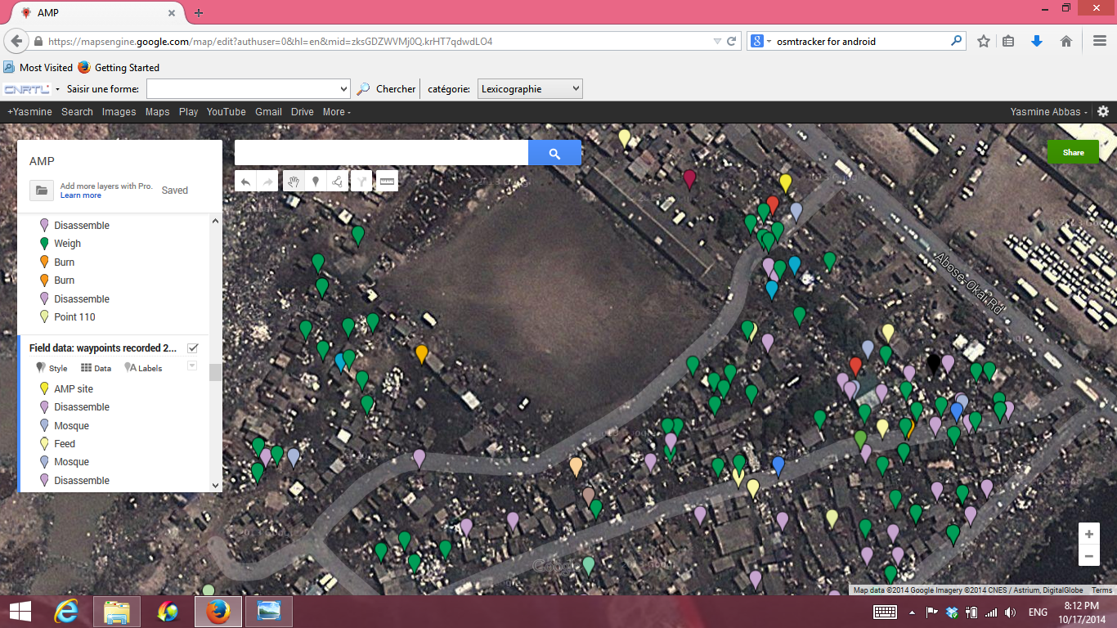The height and width of the screenshot is (628, 1117).
Task: Open the More menu in Google bar
Action: [336, 112]
